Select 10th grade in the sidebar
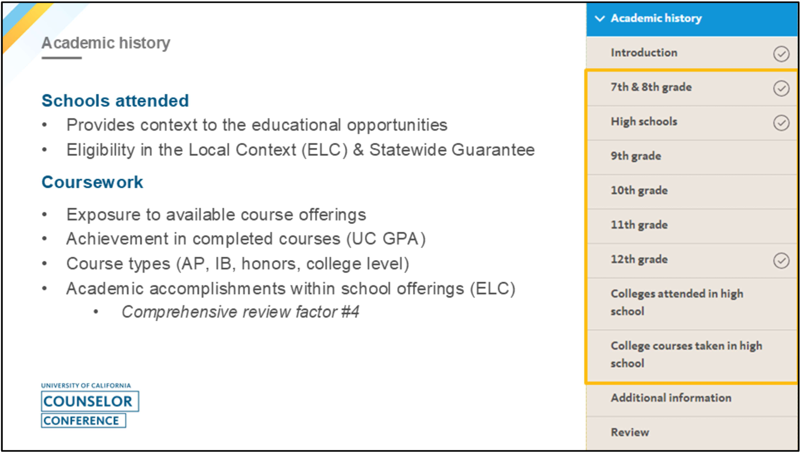This screenshot has width=804, height=454. coord(639,191)
